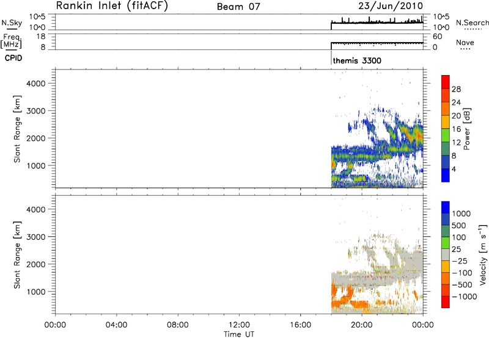Click the yellow 16 dB power swatch
Image resolution: width=489 pixels, height=338 pixels.
click(446, 121)
